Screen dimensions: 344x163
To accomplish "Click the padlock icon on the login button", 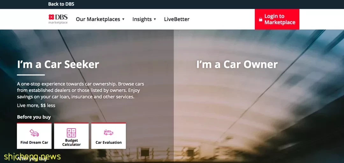I will click(261, 19).
